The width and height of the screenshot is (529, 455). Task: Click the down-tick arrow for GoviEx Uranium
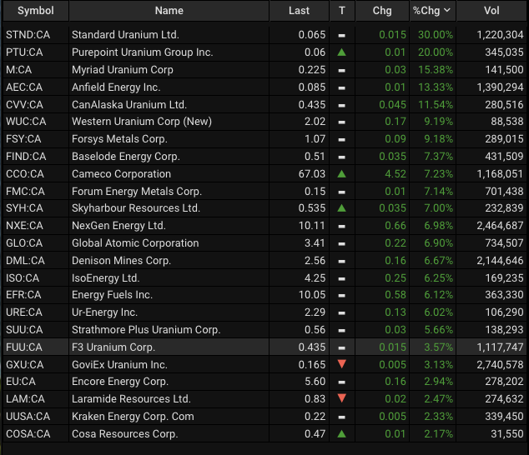342,364
